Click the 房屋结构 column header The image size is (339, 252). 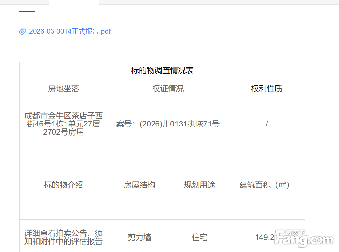click(x=139, y=185)
